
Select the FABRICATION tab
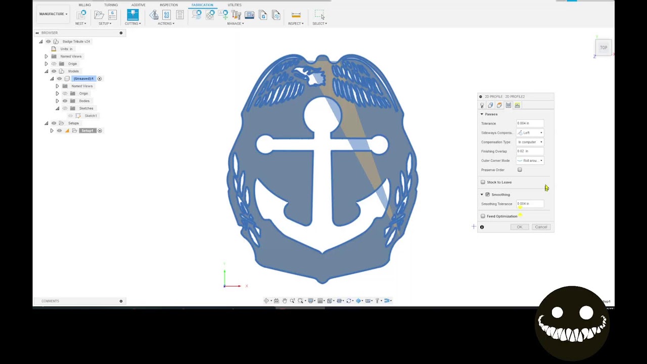point(202,5)
